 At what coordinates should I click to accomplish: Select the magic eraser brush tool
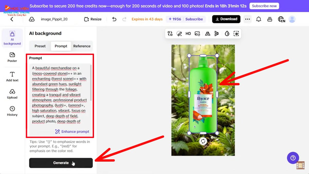[x=179, y=34]
